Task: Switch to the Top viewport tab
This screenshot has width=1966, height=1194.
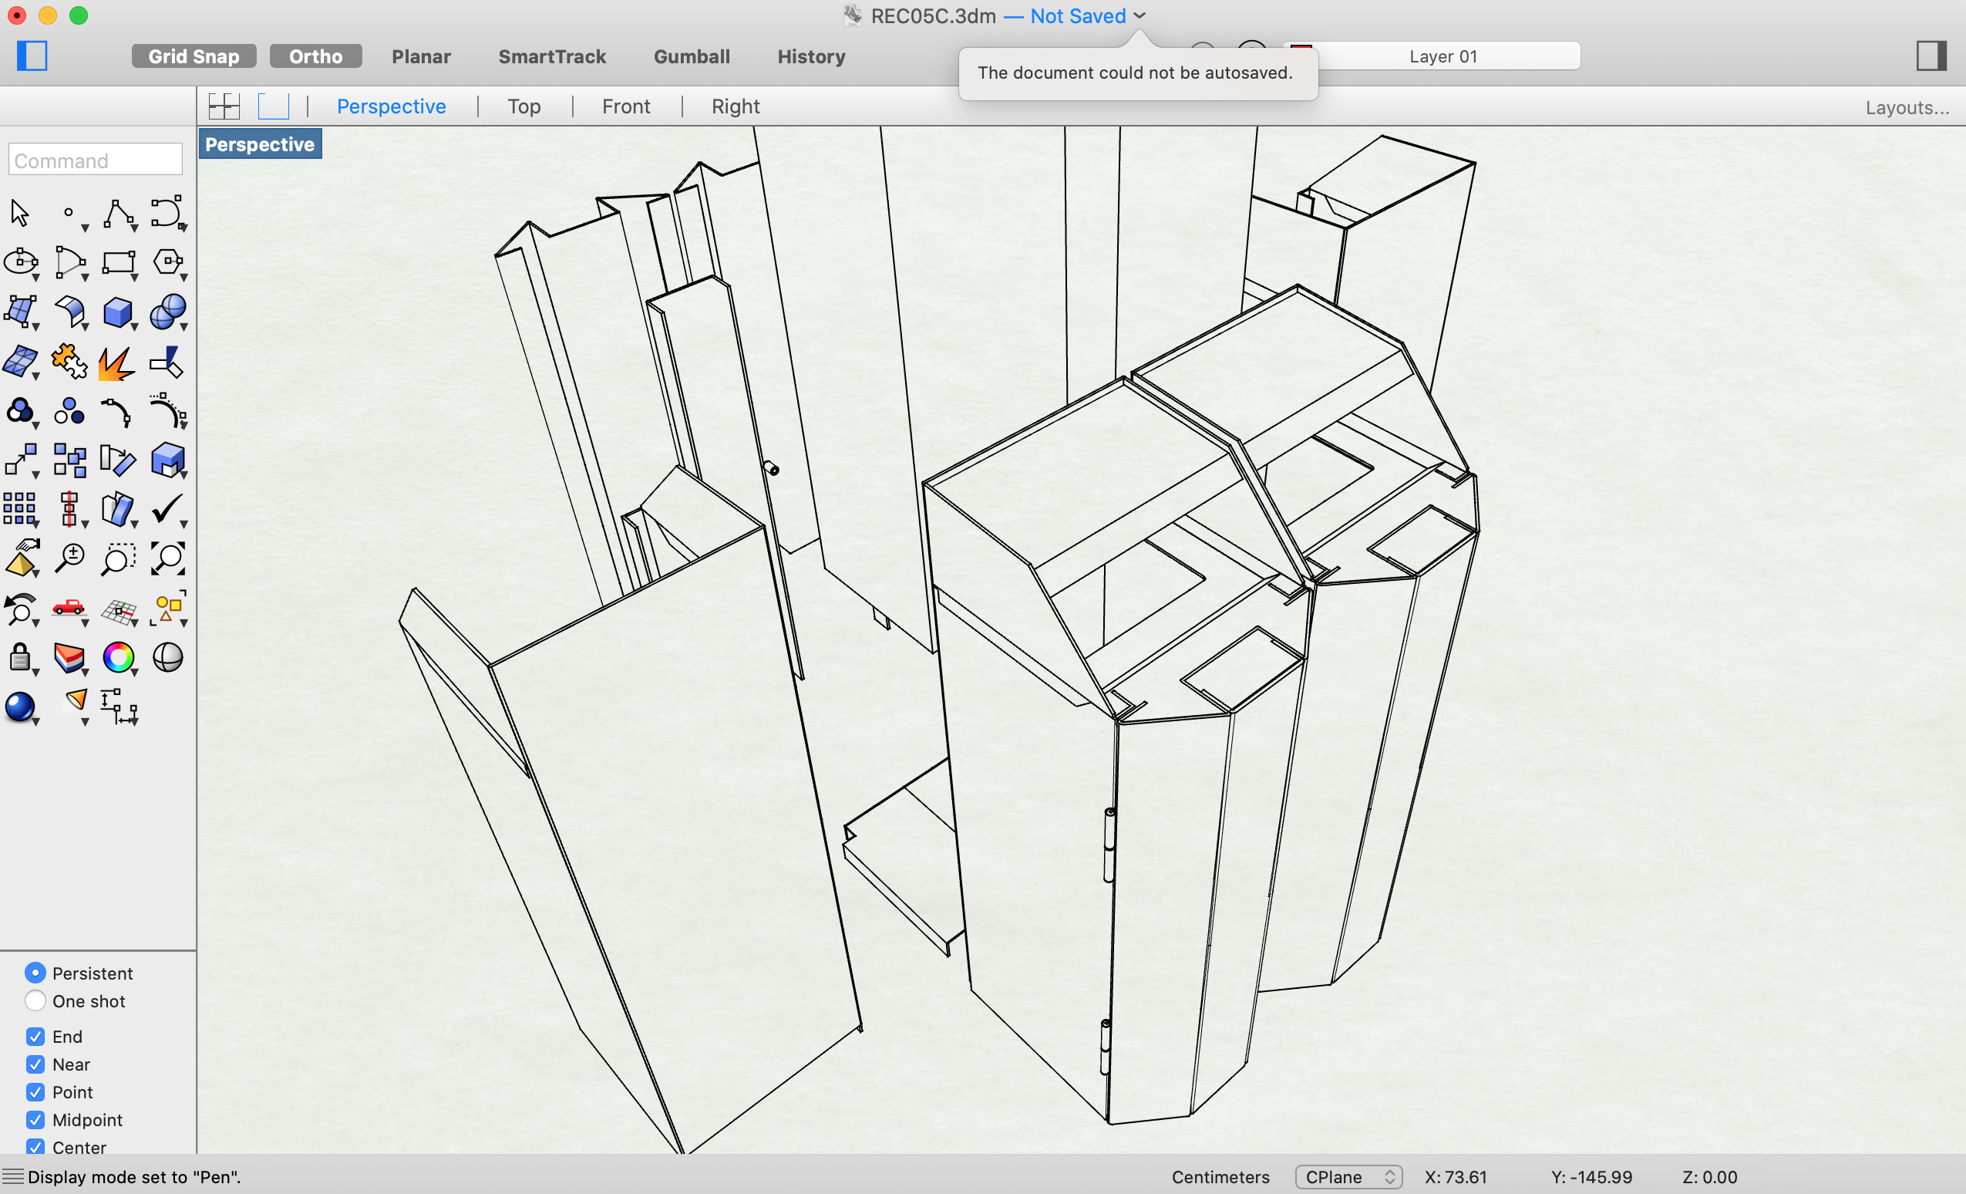Action: pos(523,106)
